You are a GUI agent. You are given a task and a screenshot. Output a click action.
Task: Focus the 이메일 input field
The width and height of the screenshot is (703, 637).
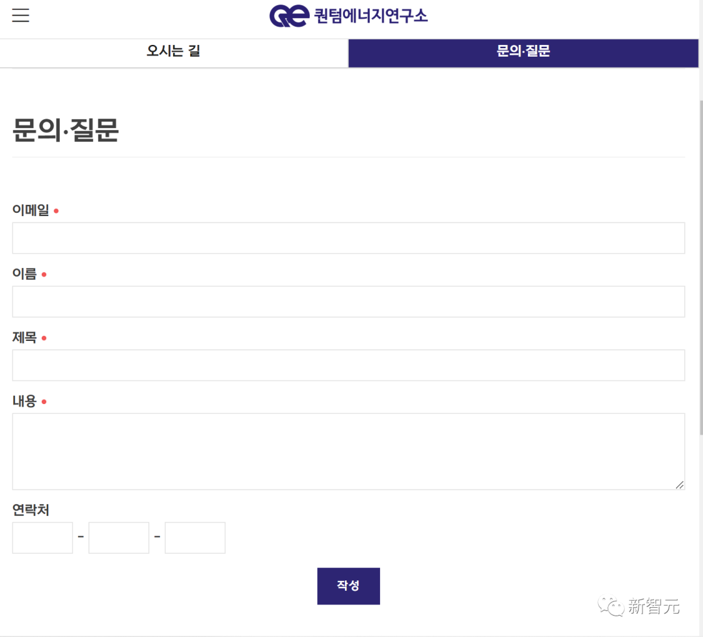(348, 238)
